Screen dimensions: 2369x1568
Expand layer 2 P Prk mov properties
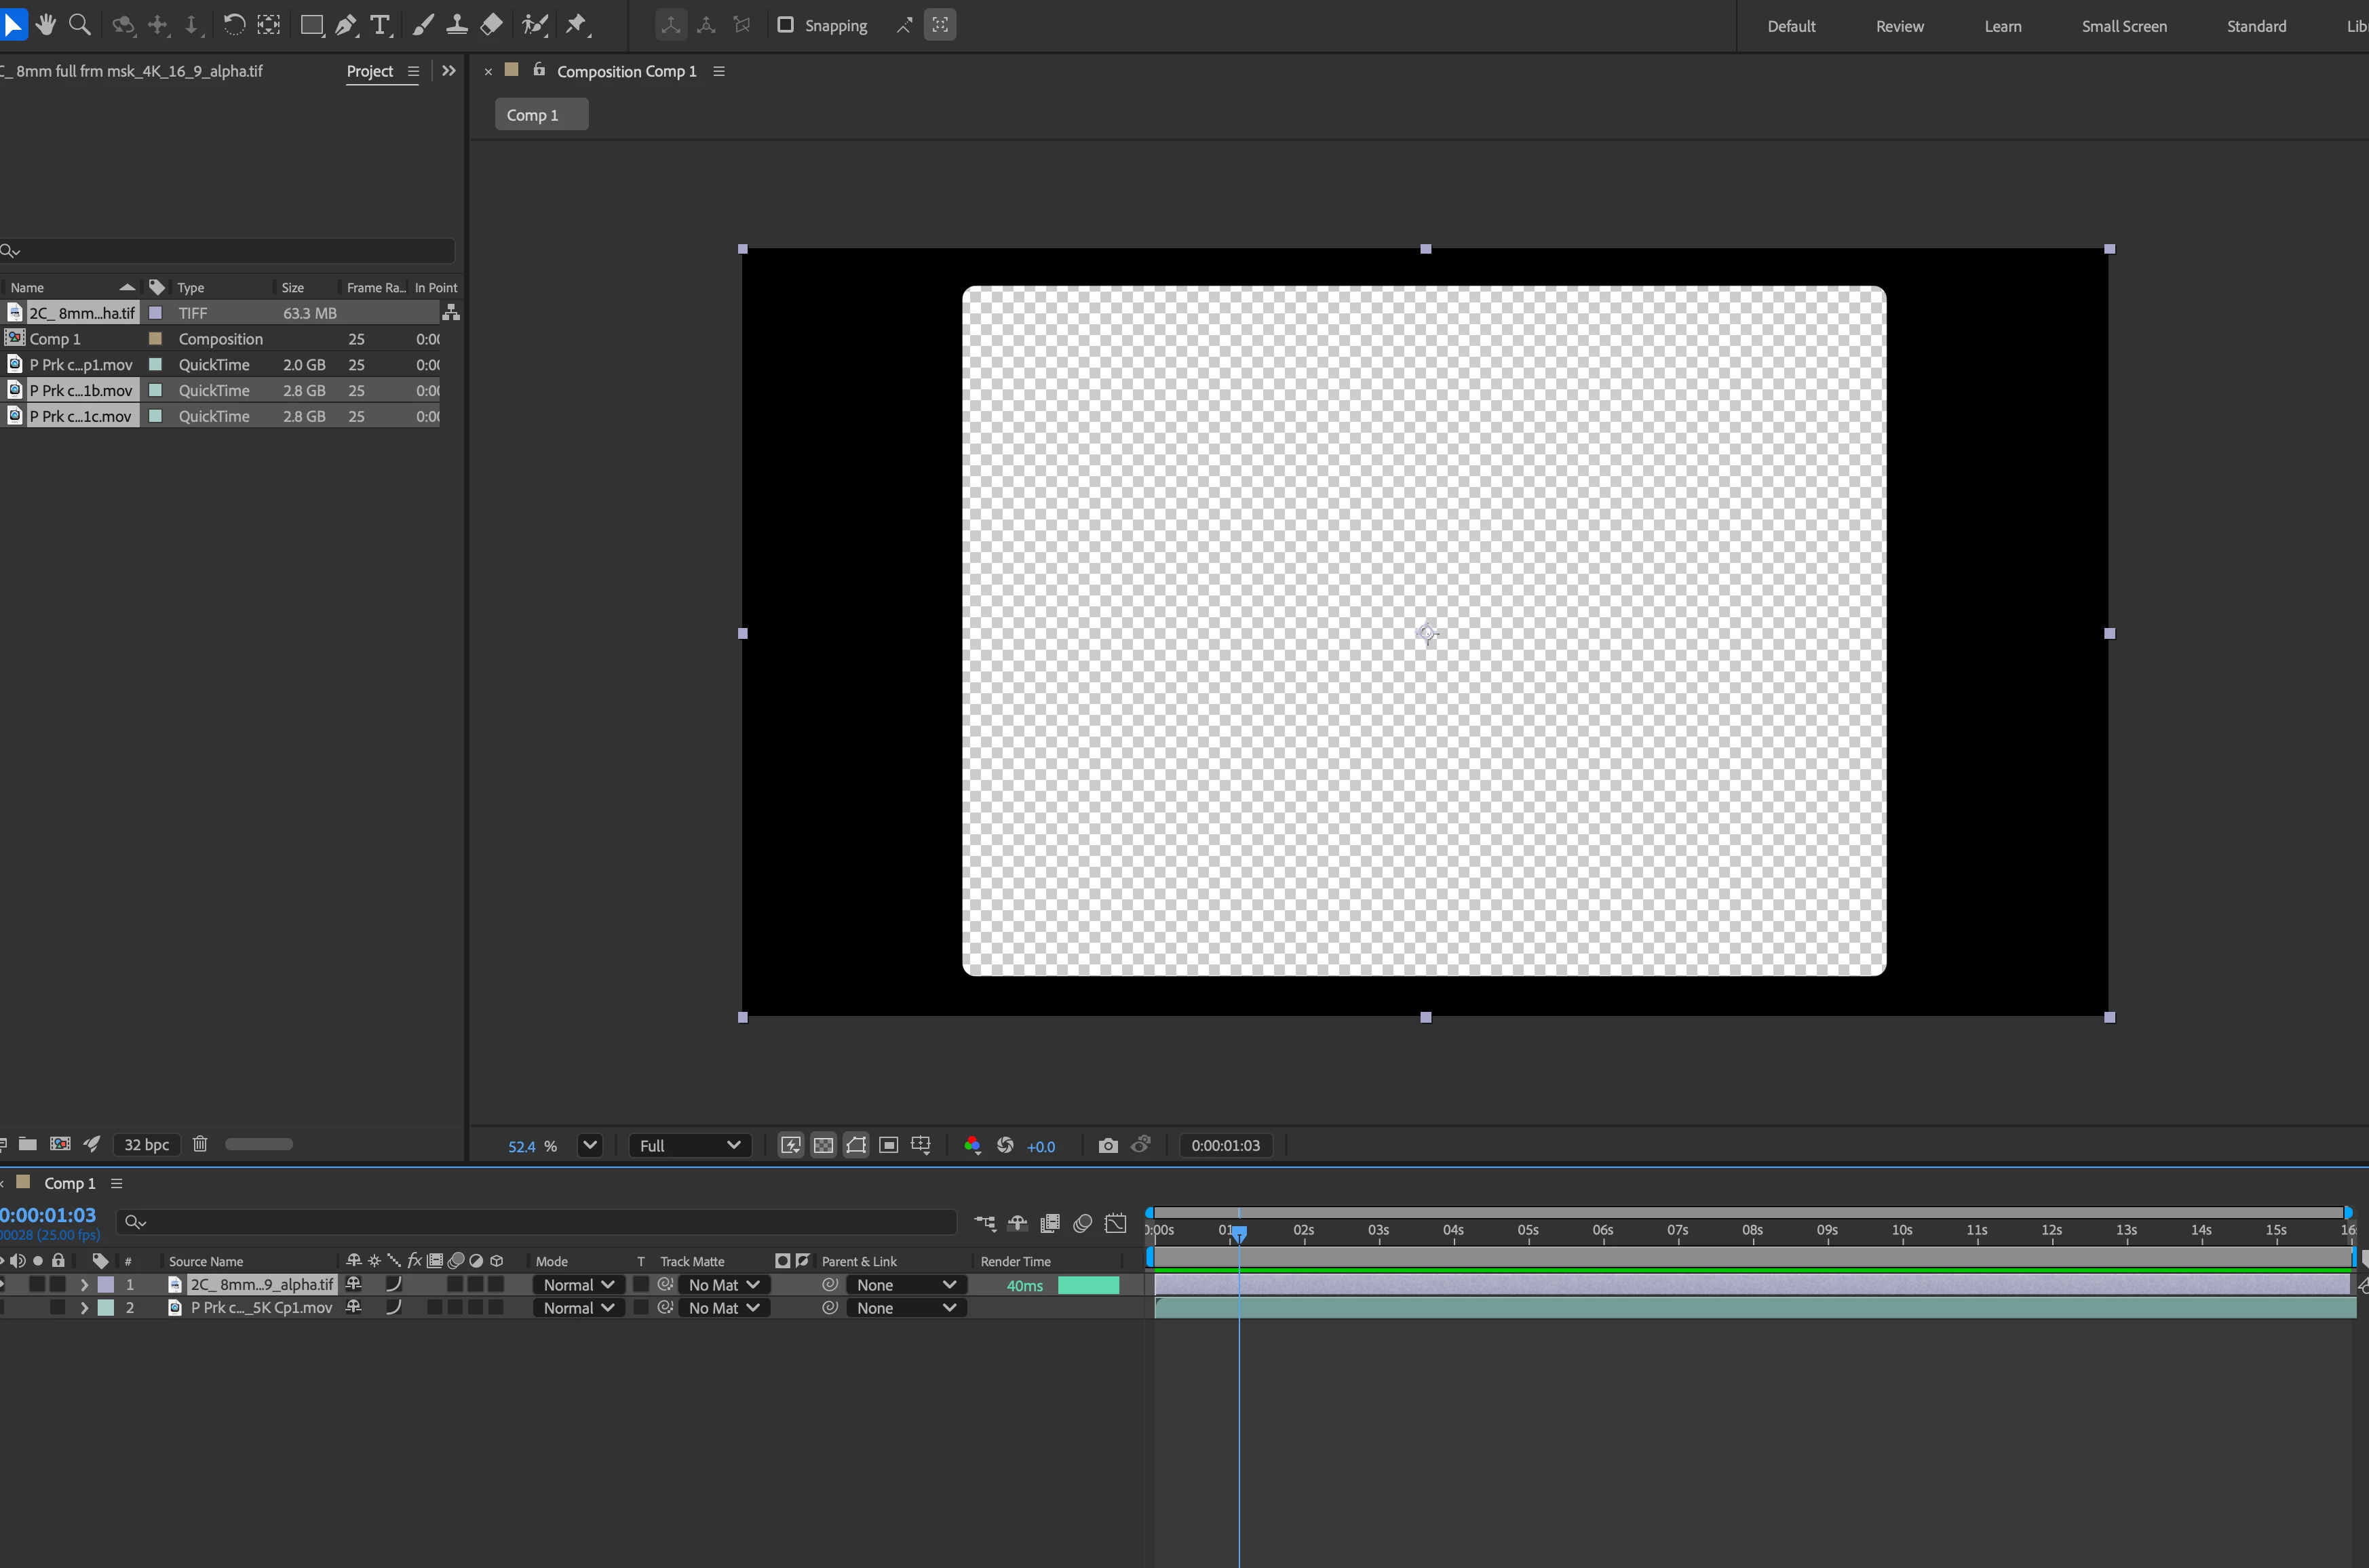84,1308
